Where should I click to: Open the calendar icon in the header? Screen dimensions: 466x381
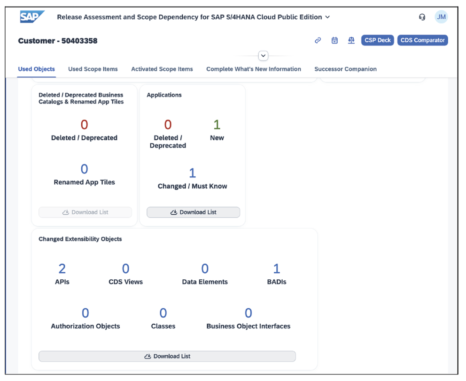(334, 40)
